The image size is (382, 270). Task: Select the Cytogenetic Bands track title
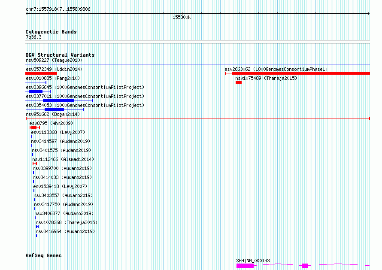coord(51,32)
